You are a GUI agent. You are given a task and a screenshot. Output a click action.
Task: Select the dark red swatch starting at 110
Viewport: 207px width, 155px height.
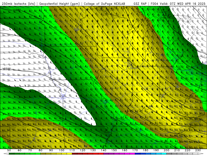75,154
